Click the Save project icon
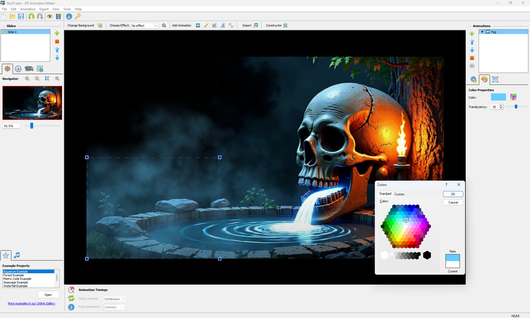 21,16
